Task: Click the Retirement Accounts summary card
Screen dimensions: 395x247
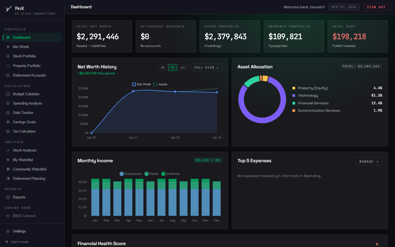Action: (x=166, y=36)
